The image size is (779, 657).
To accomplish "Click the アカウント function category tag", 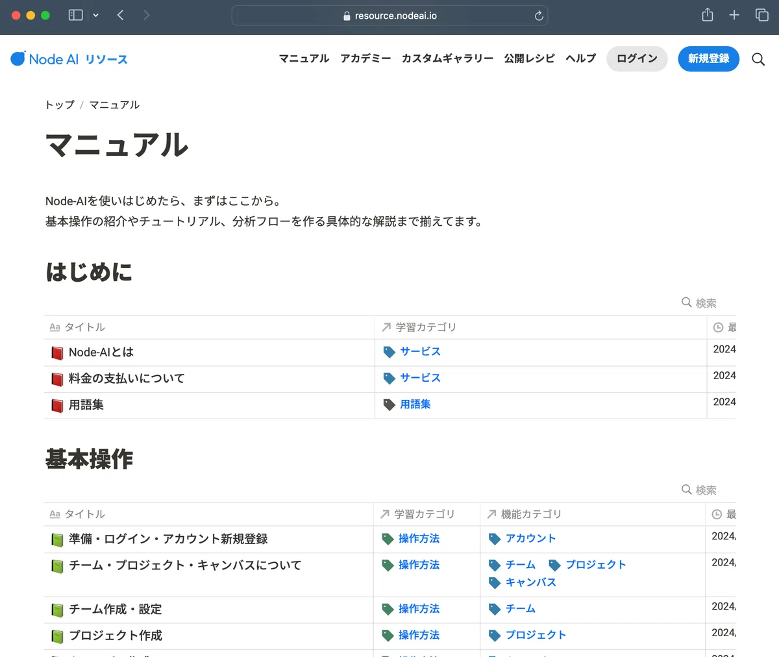I will click(x=530, y=538).
